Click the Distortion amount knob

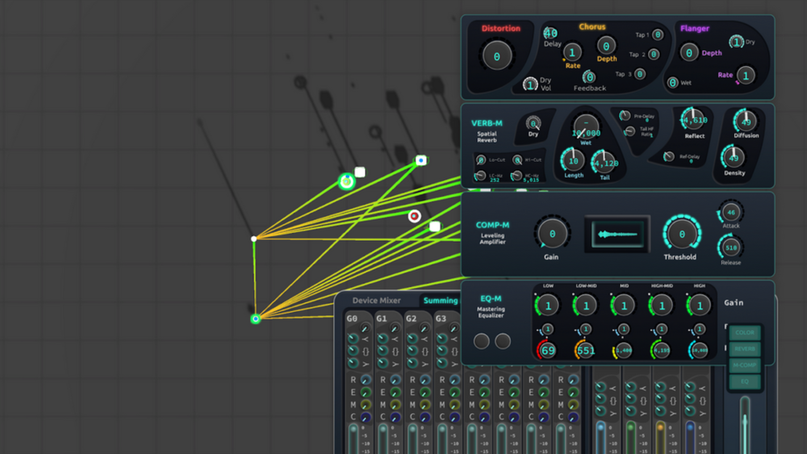pyautogui.click(x=497, y=56)
